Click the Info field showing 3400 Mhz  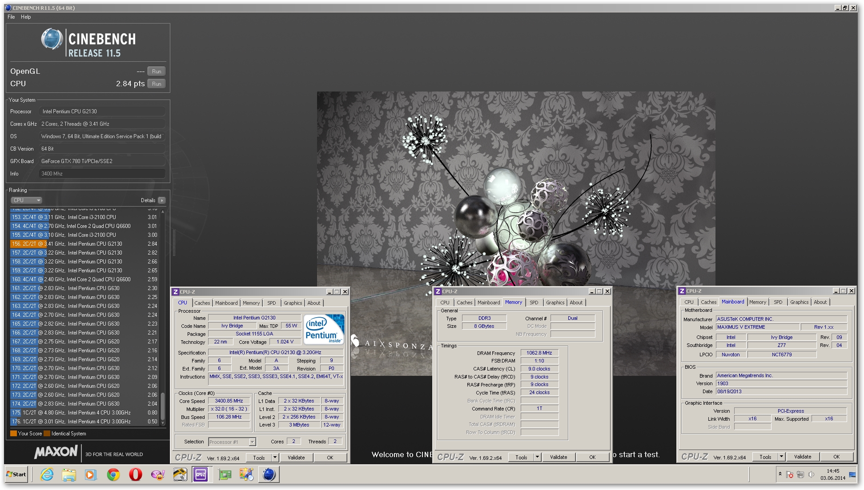[102, 174]
